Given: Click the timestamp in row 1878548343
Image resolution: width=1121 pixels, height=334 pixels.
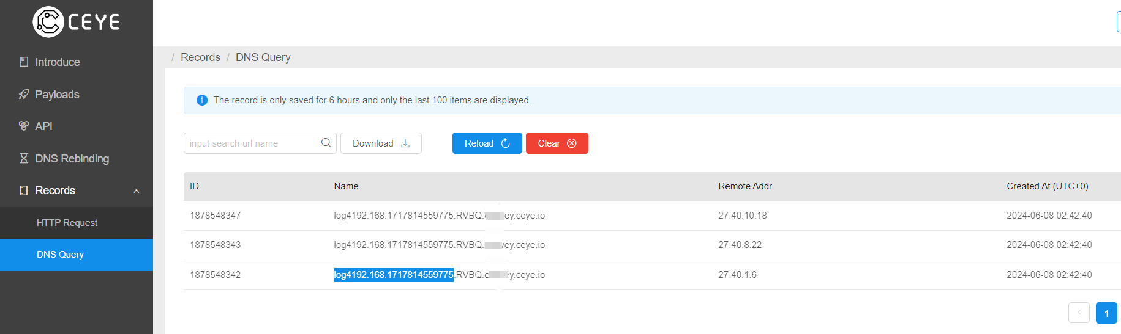Looking at the screenshot, I should click(1049, 245).
